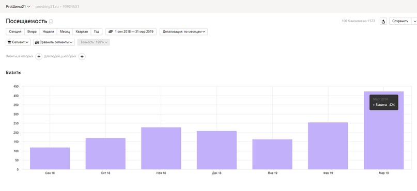Image resolution: width=417 pixels, height=191 pixels.
Task: Click the Фев 19 axis label
Action: 328,173
